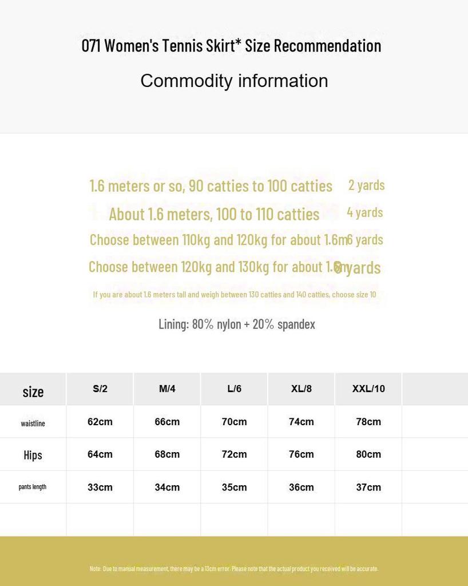Select the XL/8 size column header
Image resolution: width=468 pixels, height=586 pixels.
[301, 389]
